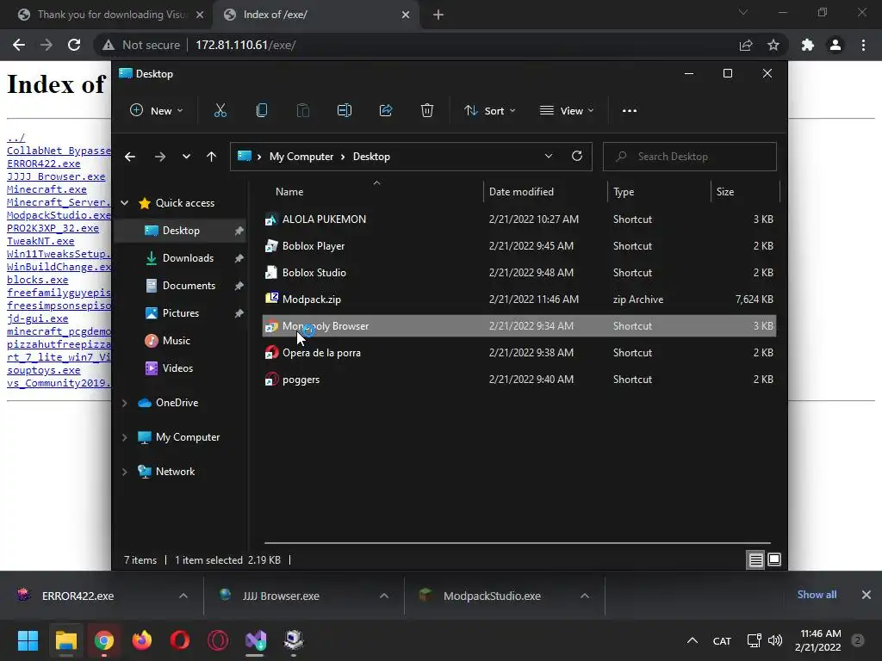Expand the OneDrive tree node
Screen dimensions: 882x661
[x=125, y=403]
